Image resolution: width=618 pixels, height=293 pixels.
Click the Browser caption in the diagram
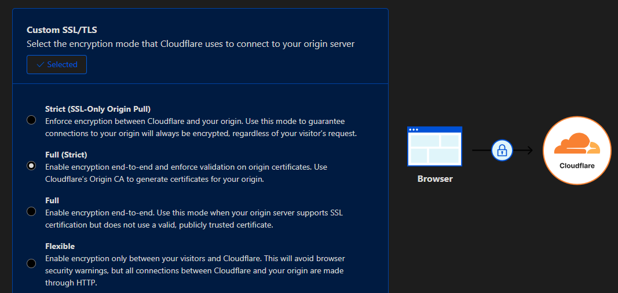click(x=435, y=179)
